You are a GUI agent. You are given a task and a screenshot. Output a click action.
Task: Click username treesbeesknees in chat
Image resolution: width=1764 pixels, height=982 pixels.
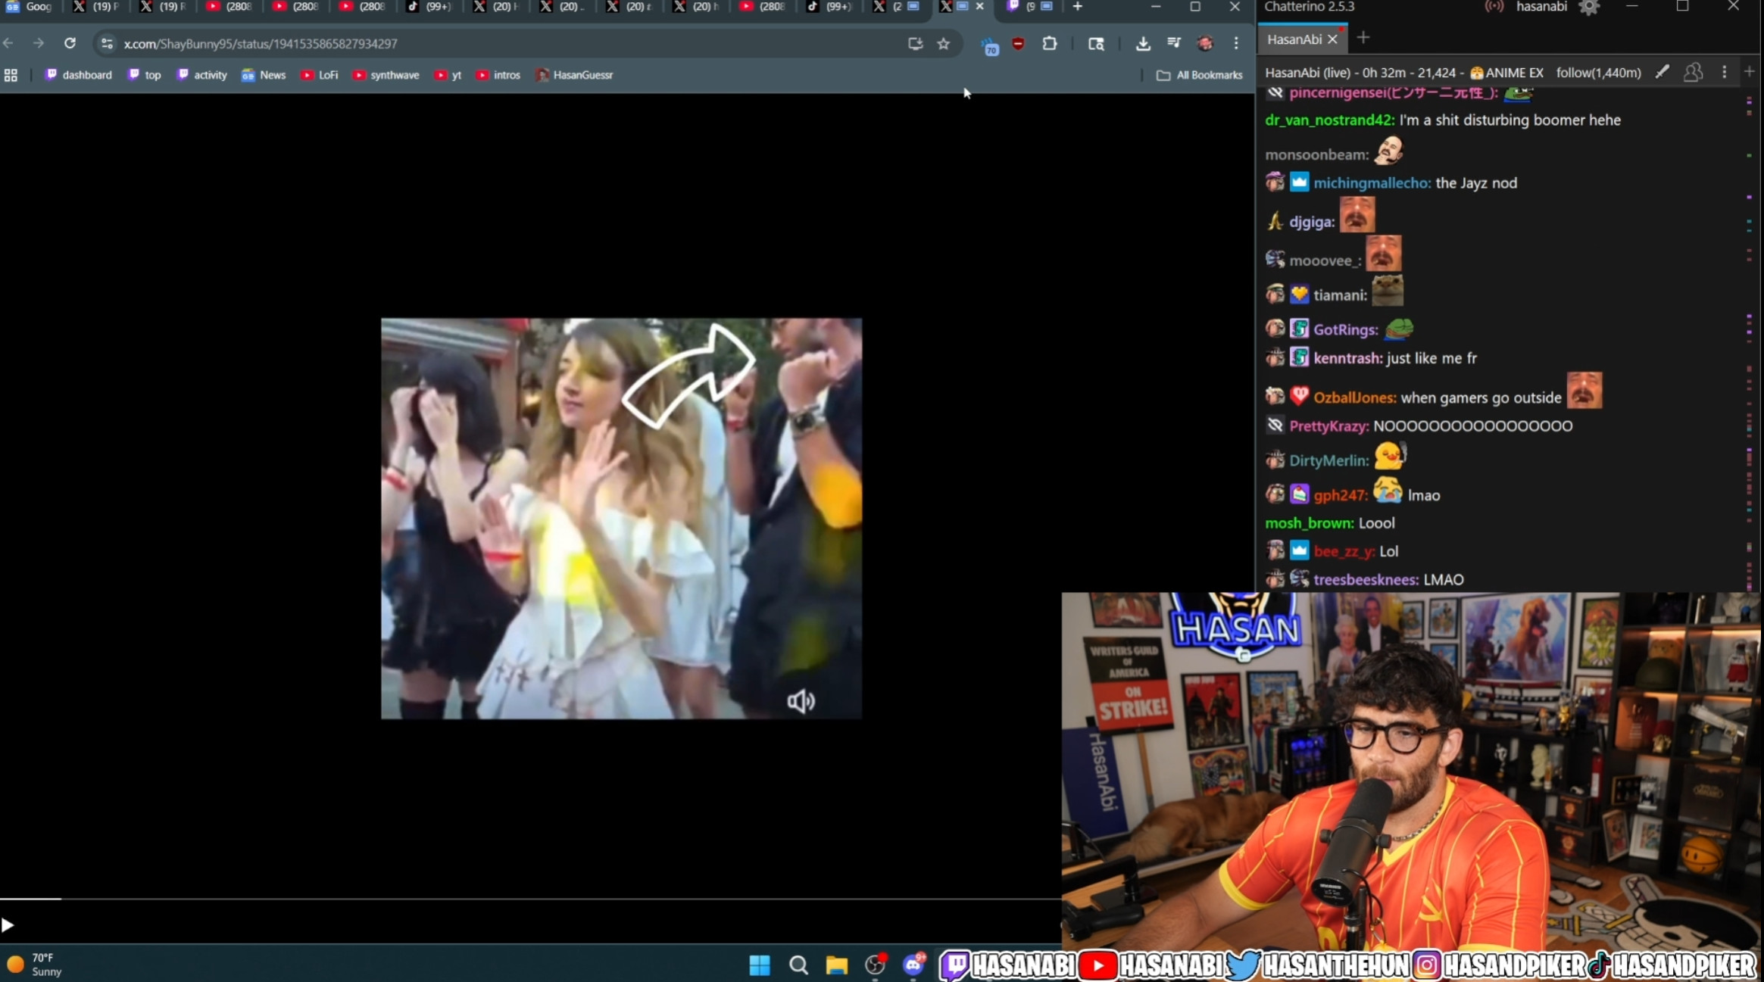click(x=1366, y=580)
